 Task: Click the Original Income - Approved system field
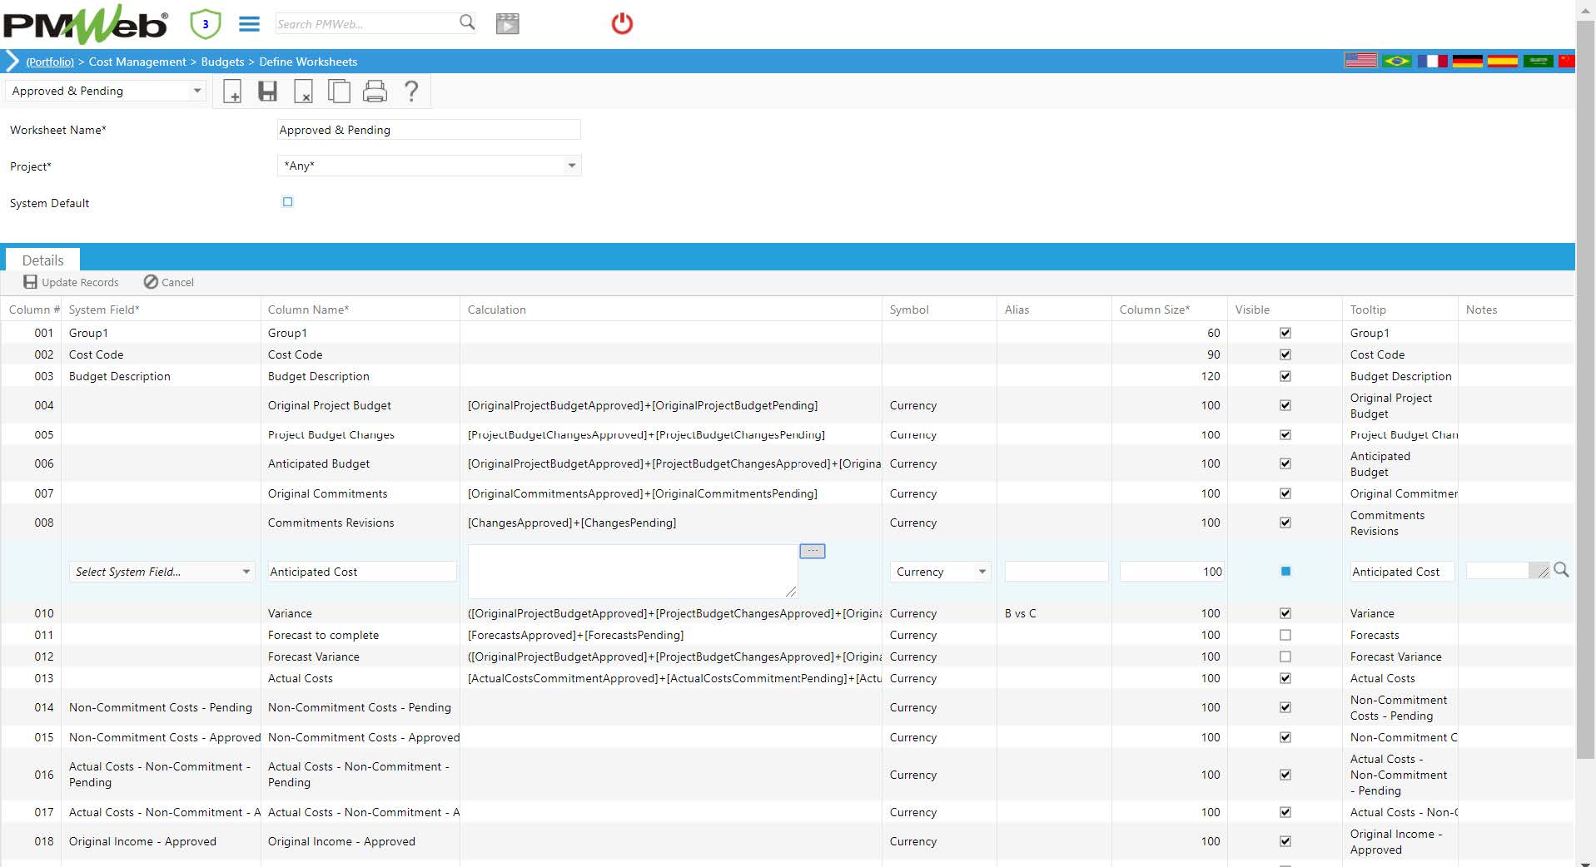[x=142, y=841]
